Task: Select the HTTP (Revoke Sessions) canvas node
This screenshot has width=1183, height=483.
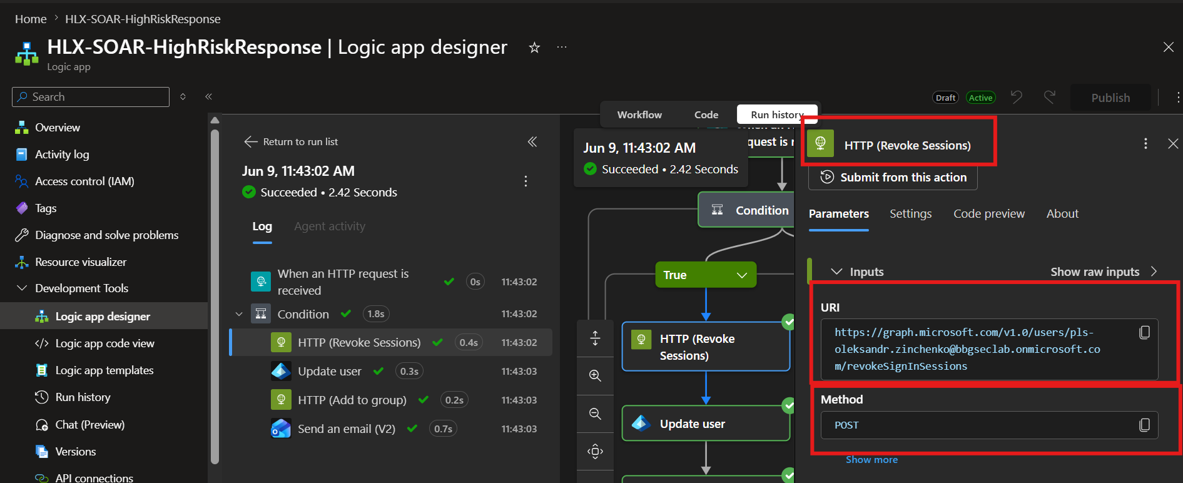Action: pos(706,347)
